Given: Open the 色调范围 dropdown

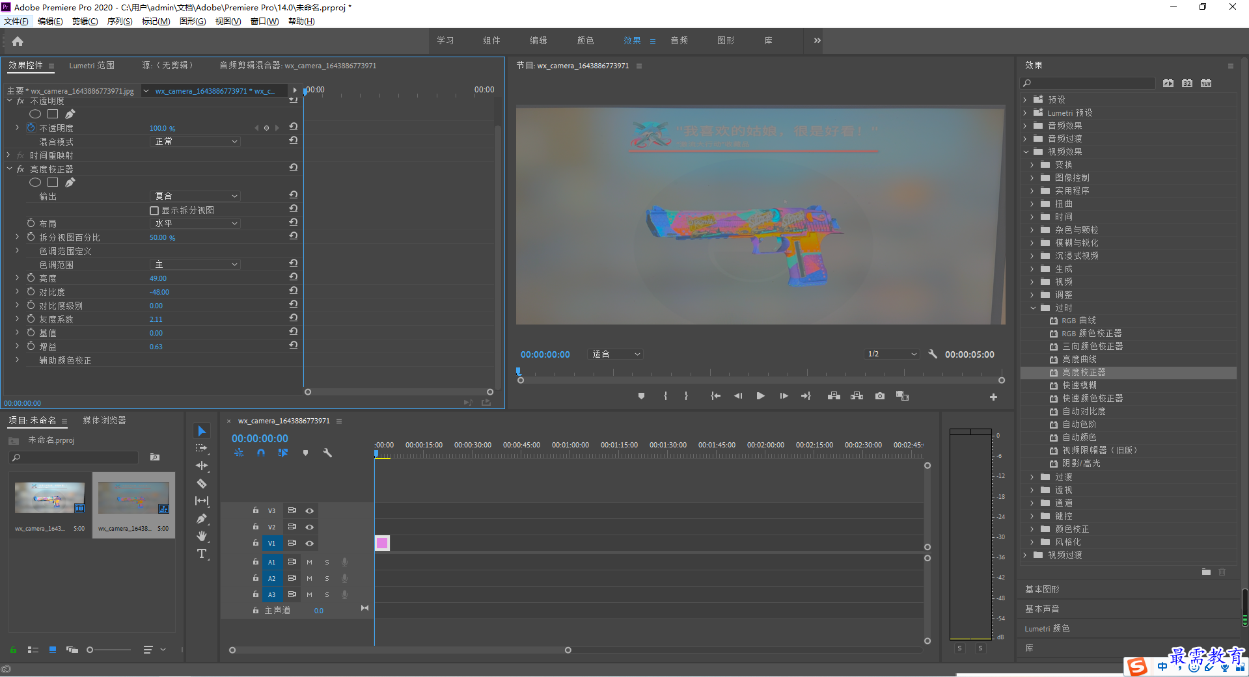Looking at the screenshot, I should tap(195, 265).
